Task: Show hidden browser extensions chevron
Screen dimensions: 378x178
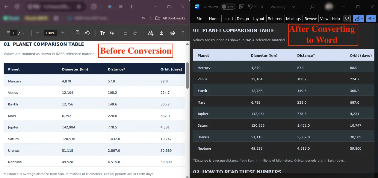Action: point(121,7)
